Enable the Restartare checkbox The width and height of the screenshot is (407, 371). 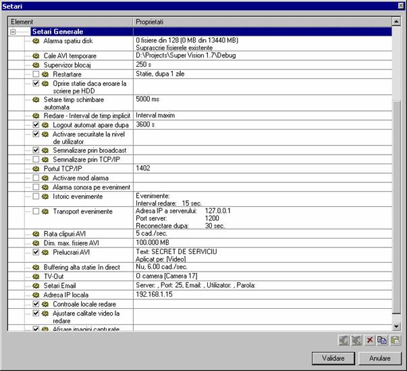pos(36,74)
